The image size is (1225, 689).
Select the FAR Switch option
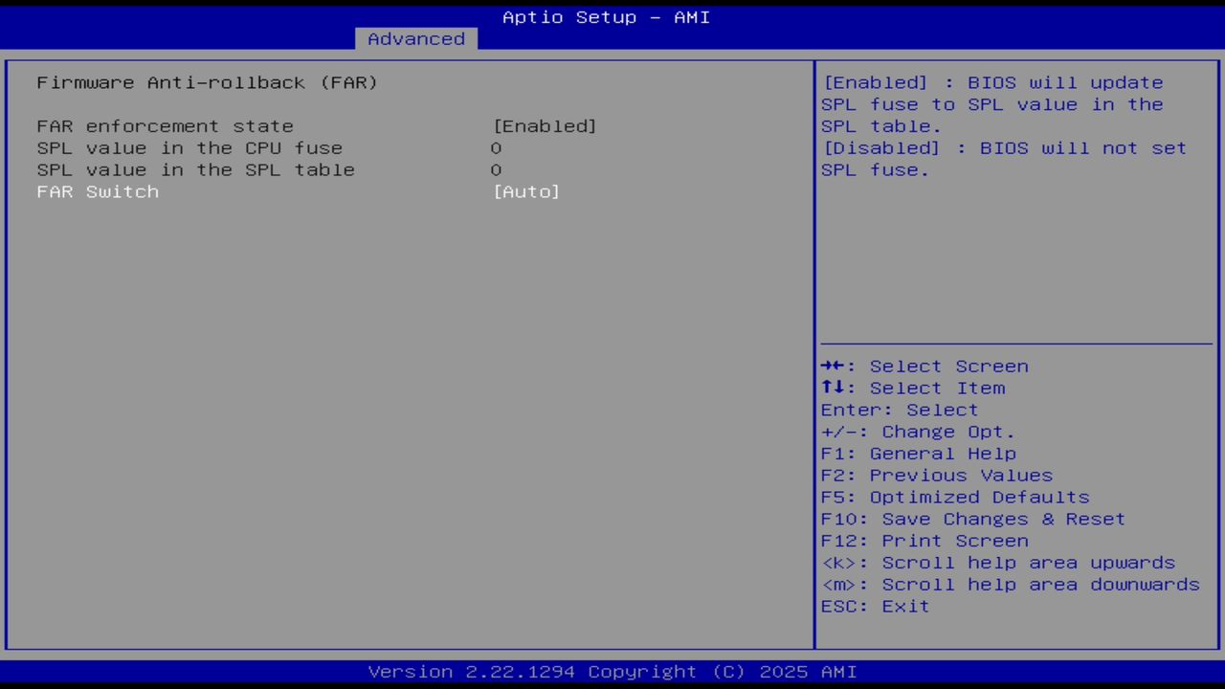pos(98,191)
